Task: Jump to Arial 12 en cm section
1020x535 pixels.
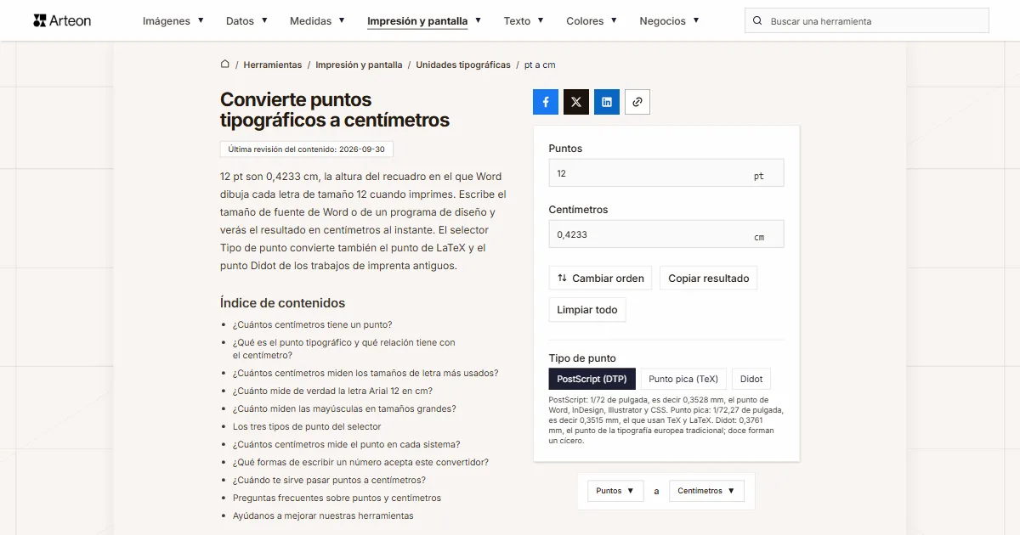Action: [332, 391]
